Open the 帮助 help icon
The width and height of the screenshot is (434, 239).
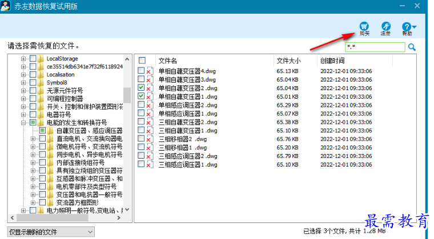(407, 27)
